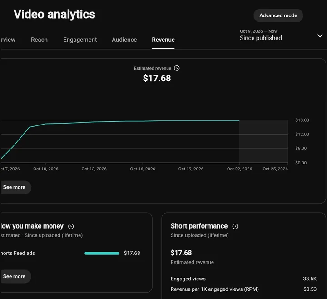Open the partially visible Overview tab
Image resolution: width=327 pixels, height=299 pixels.
8,40
